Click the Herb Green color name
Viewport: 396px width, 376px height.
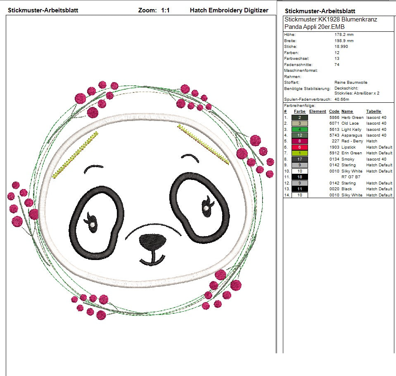click(352, 117)
